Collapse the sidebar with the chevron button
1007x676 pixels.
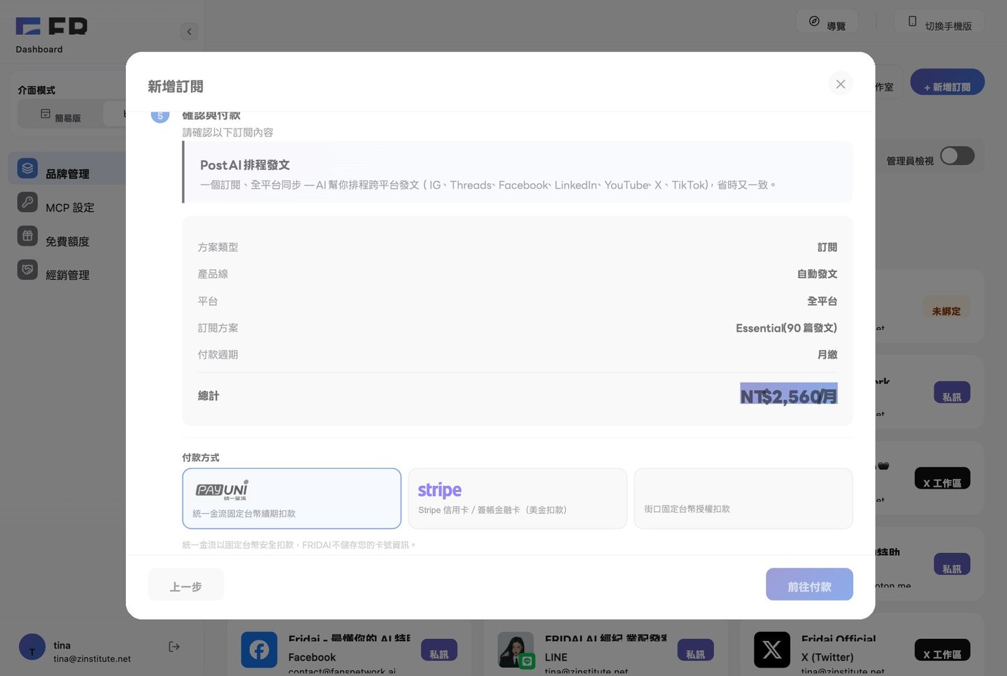[189, 31]
